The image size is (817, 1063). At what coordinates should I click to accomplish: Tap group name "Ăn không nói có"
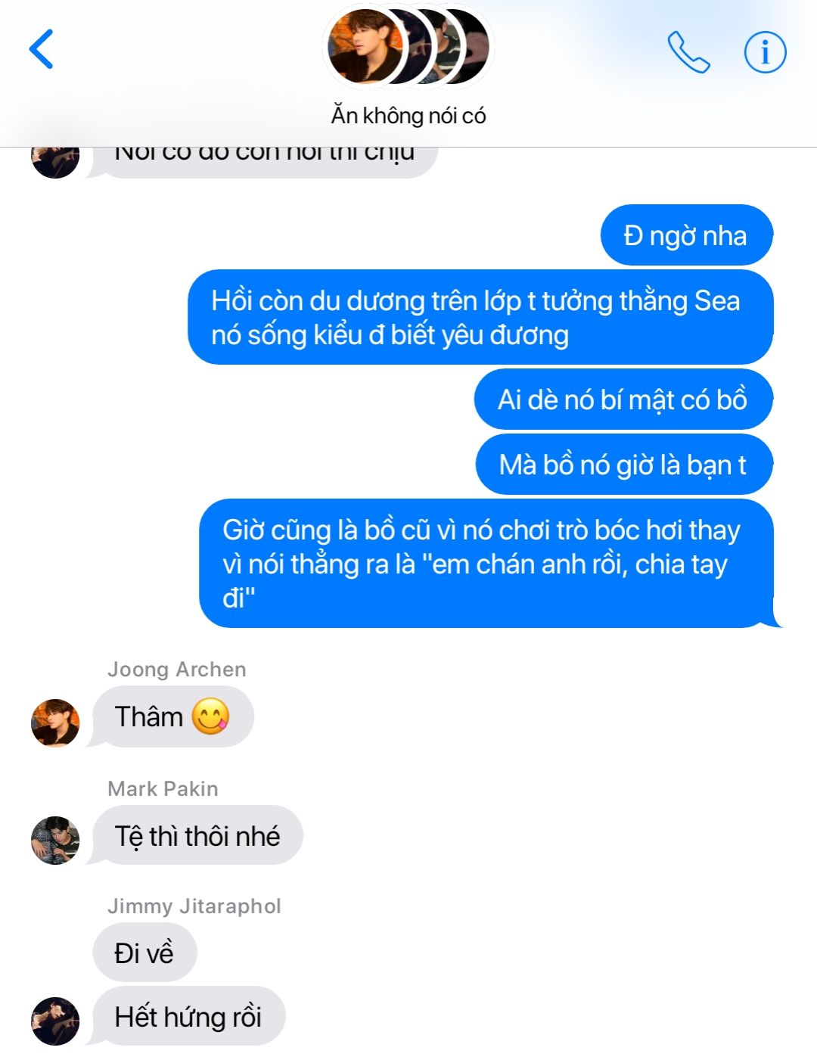coord(408,116)
